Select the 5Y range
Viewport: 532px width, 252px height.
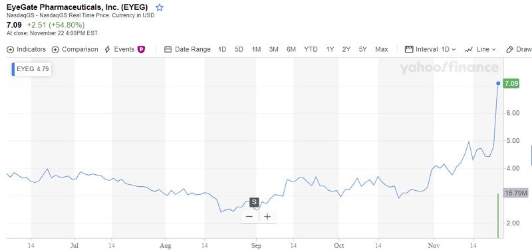click(362, 49)
